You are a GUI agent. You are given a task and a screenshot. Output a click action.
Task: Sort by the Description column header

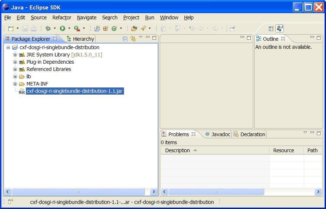point(178,150)
